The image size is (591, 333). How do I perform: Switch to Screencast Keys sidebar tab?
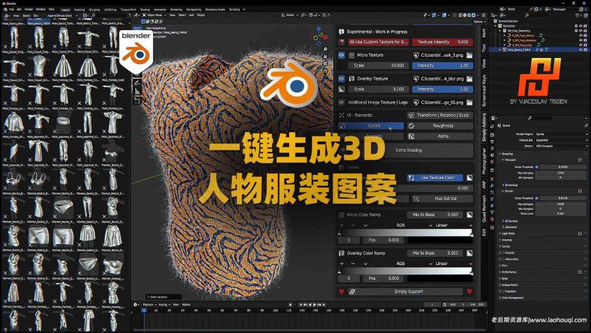[x=484, y=91]
